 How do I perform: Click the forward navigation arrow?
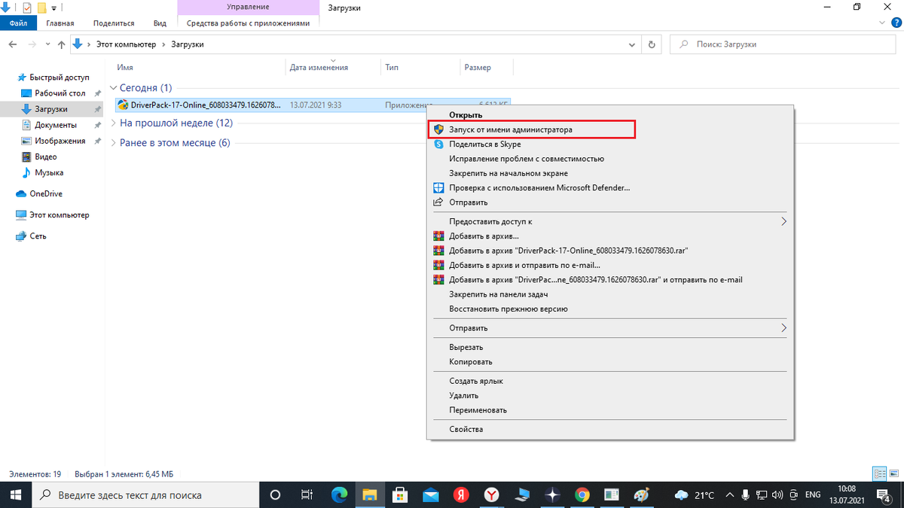32,44
